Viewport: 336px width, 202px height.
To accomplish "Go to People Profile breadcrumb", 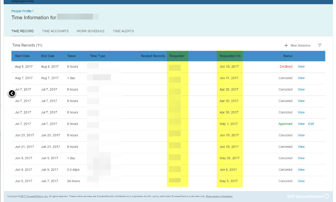I will click(21, 11).
